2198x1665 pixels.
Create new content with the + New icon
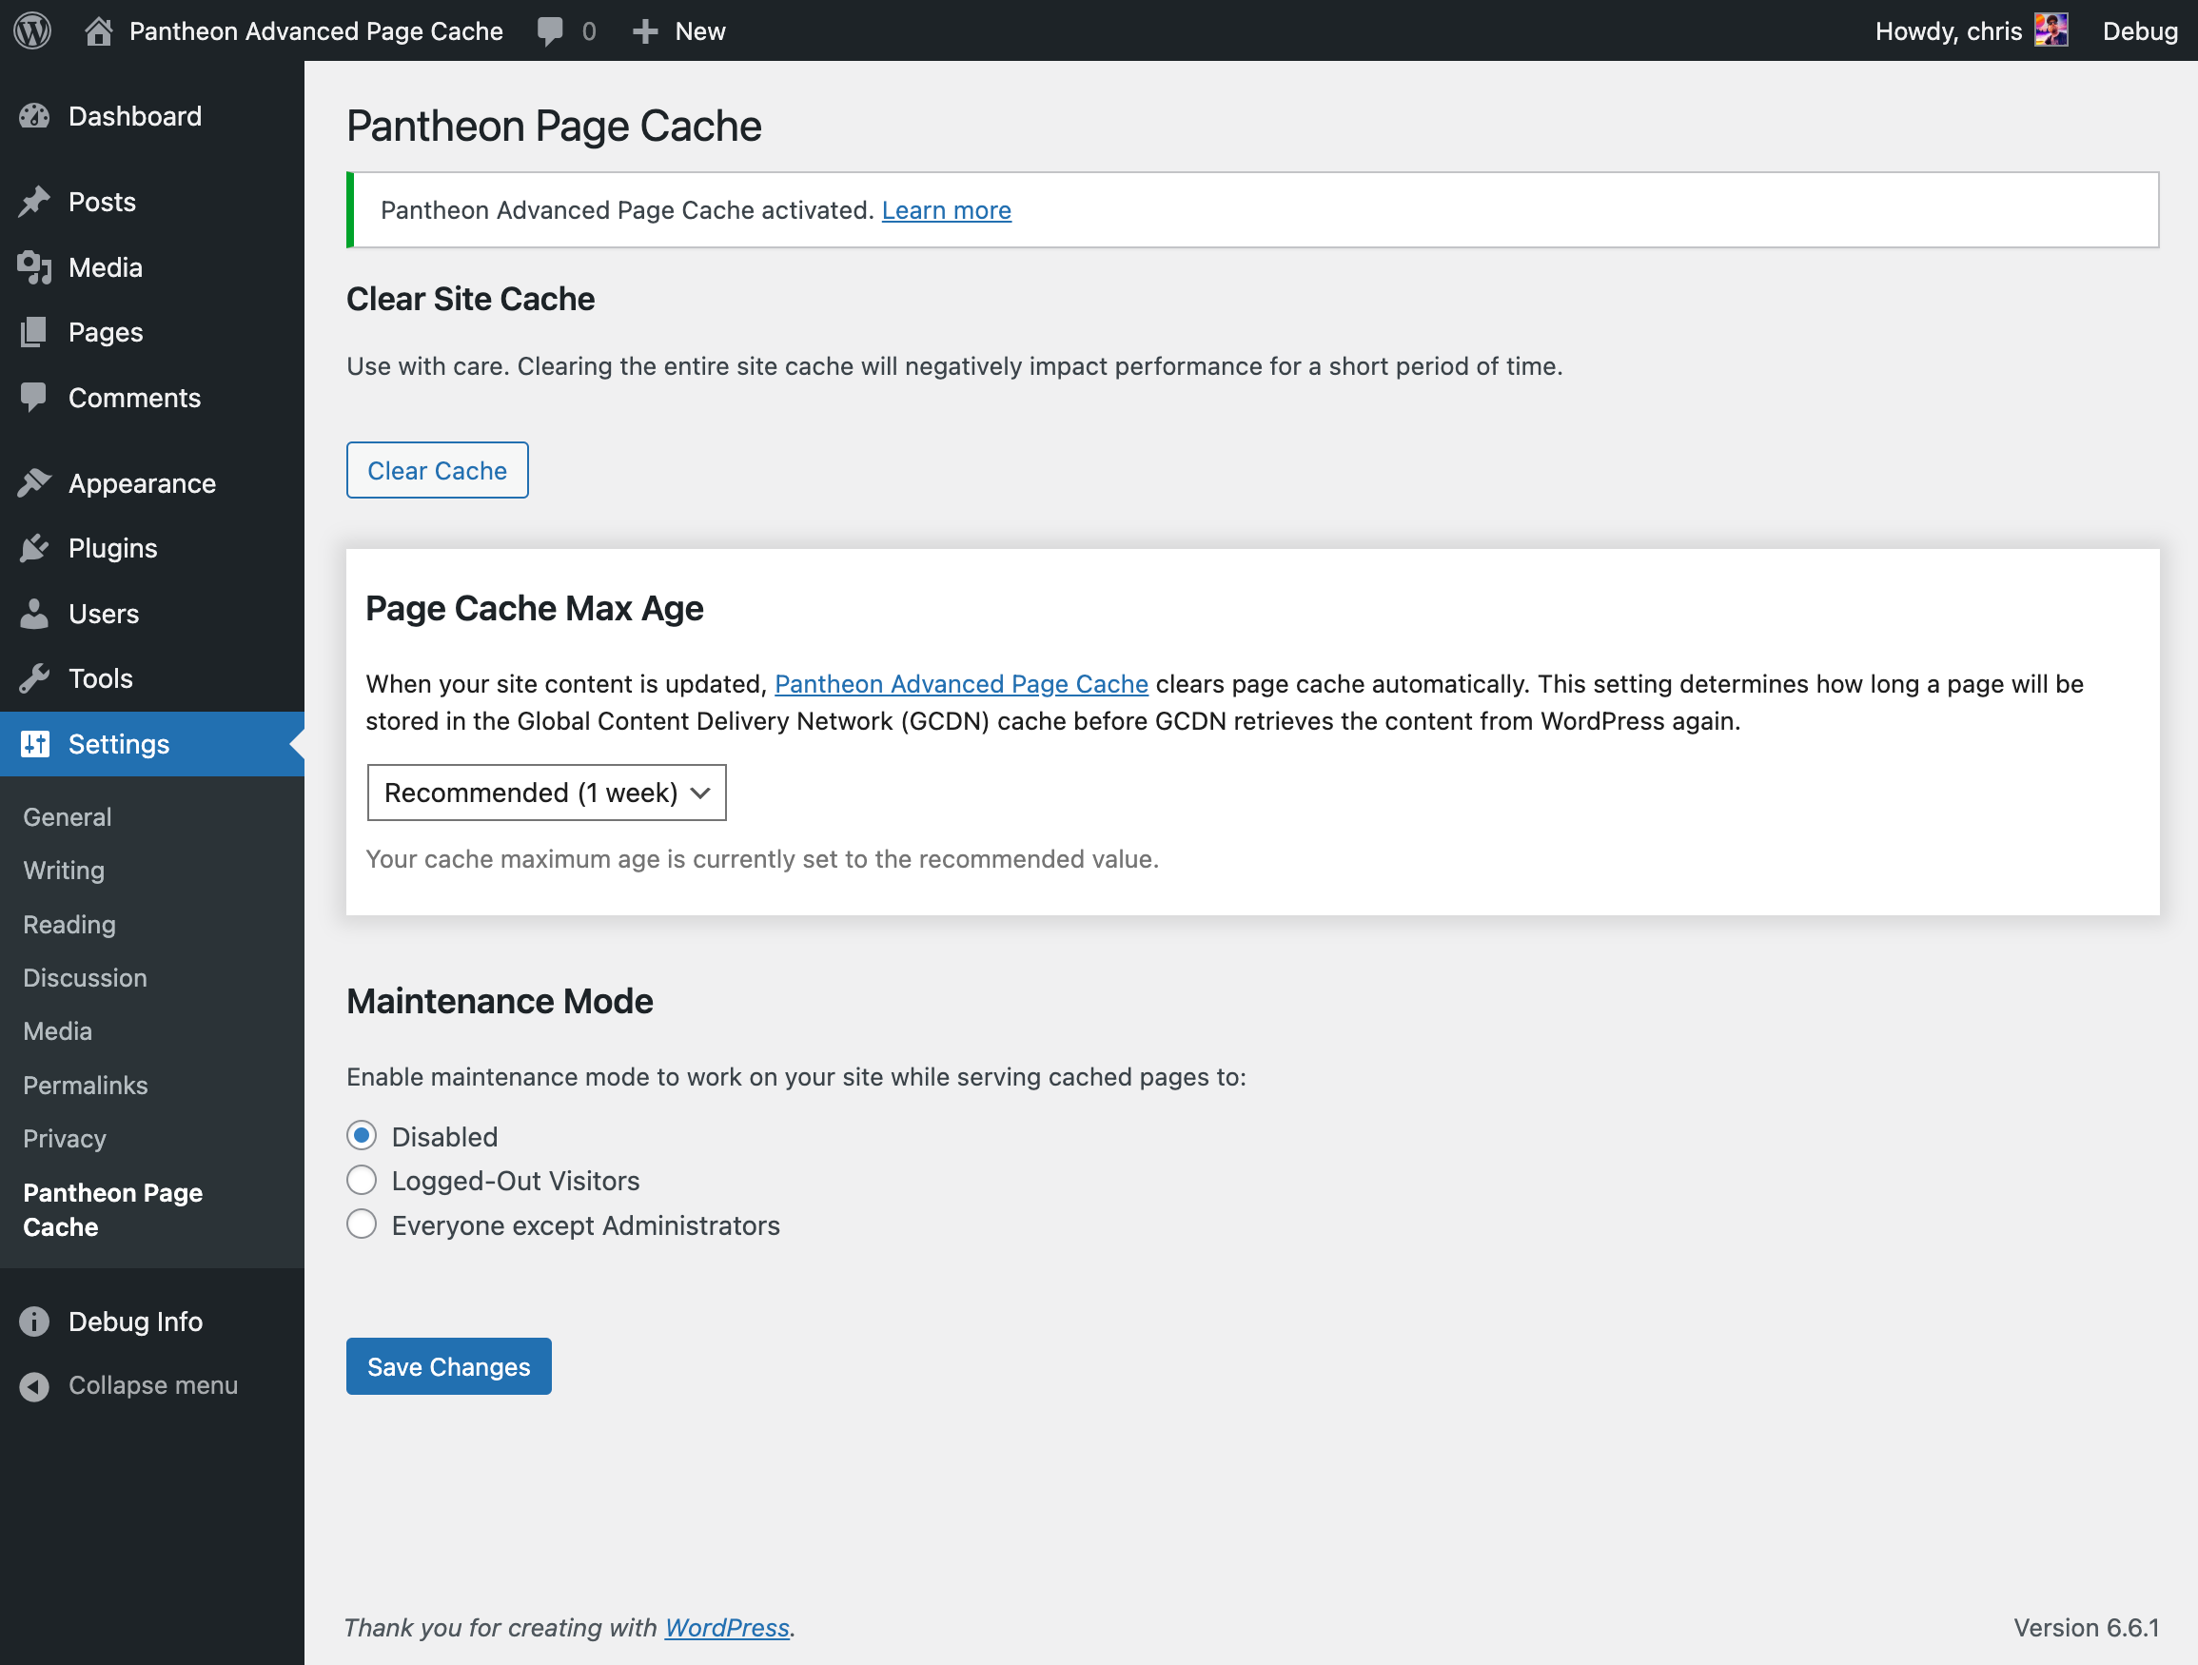coord(646,30)
